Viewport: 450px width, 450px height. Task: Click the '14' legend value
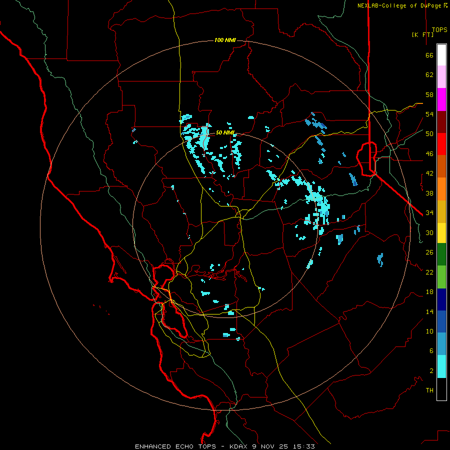coord(429,311)
